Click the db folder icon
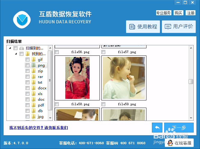The width and height of the screenshot is (200, 149). 33,111
